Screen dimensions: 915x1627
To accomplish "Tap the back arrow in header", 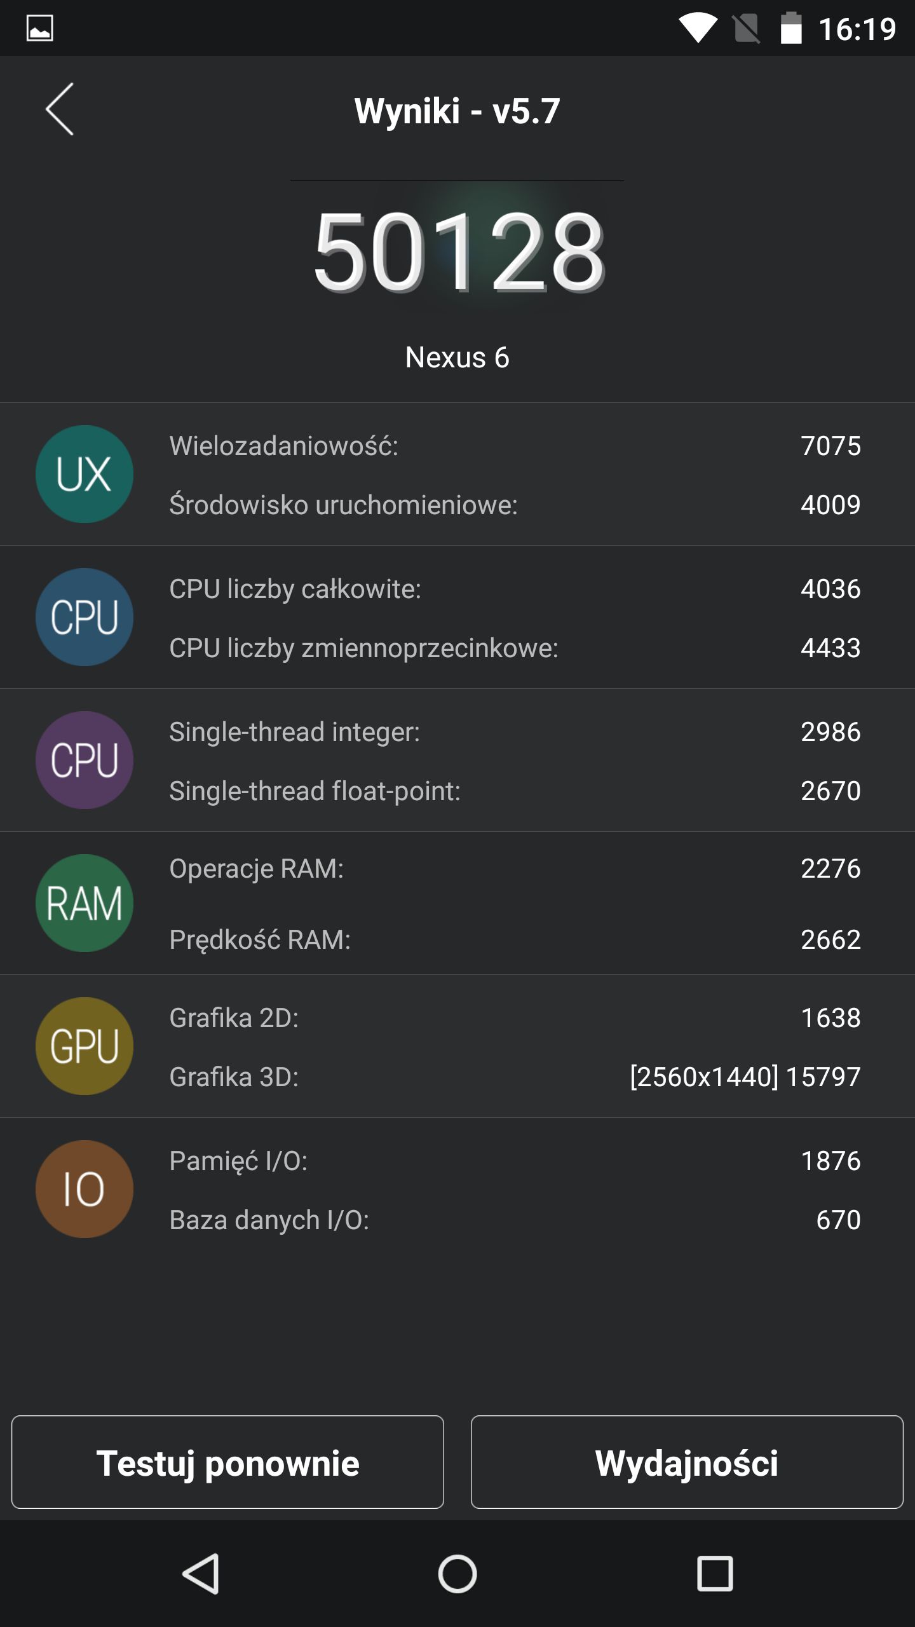I will 60,109.
